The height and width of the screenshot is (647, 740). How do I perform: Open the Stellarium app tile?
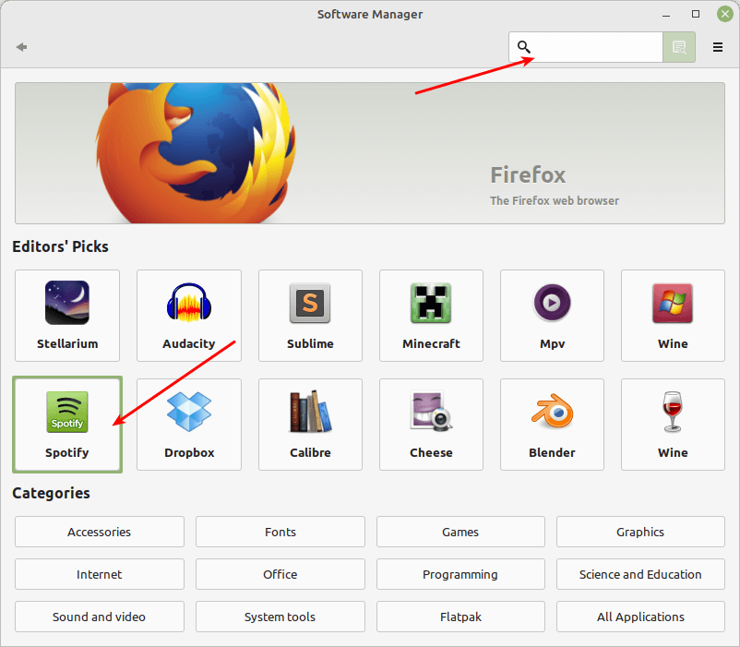click(x=67, y=316)
